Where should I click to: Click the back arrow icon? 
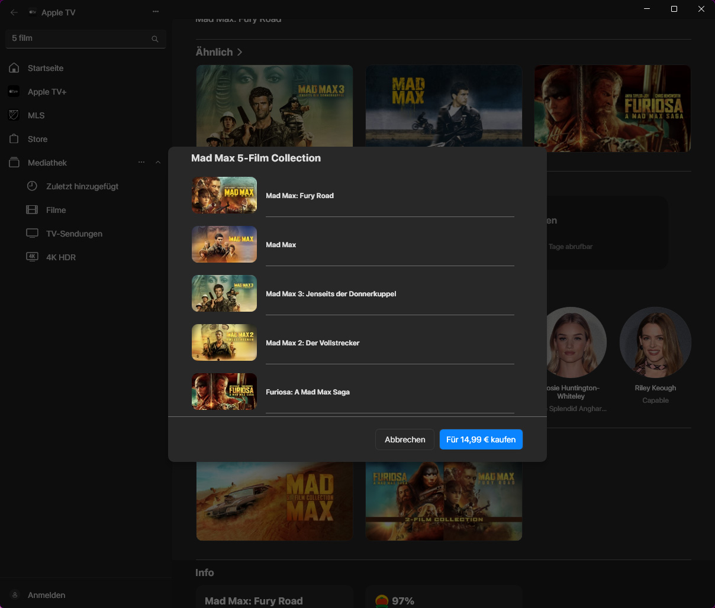tap(14, 12)
